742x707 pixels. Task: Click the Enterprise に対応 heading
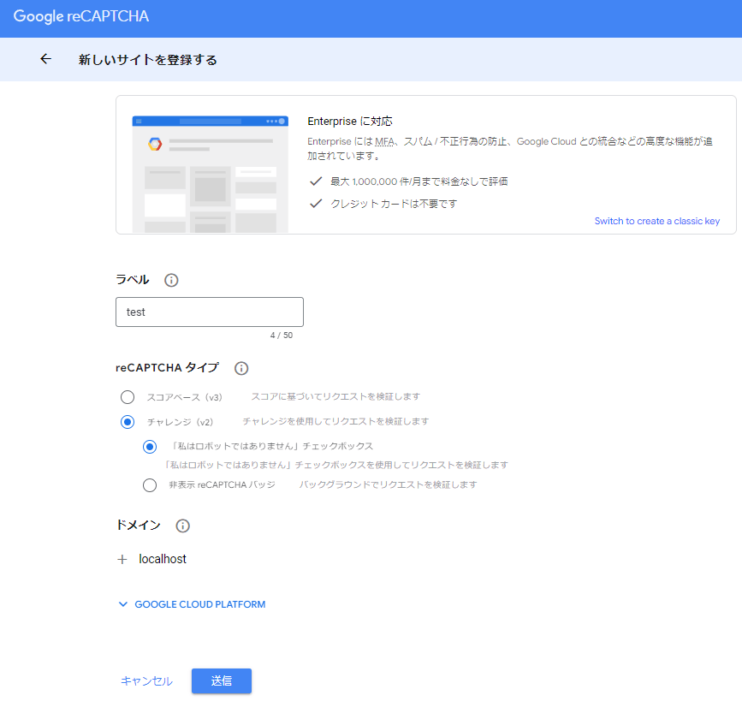tap(350, 122)
